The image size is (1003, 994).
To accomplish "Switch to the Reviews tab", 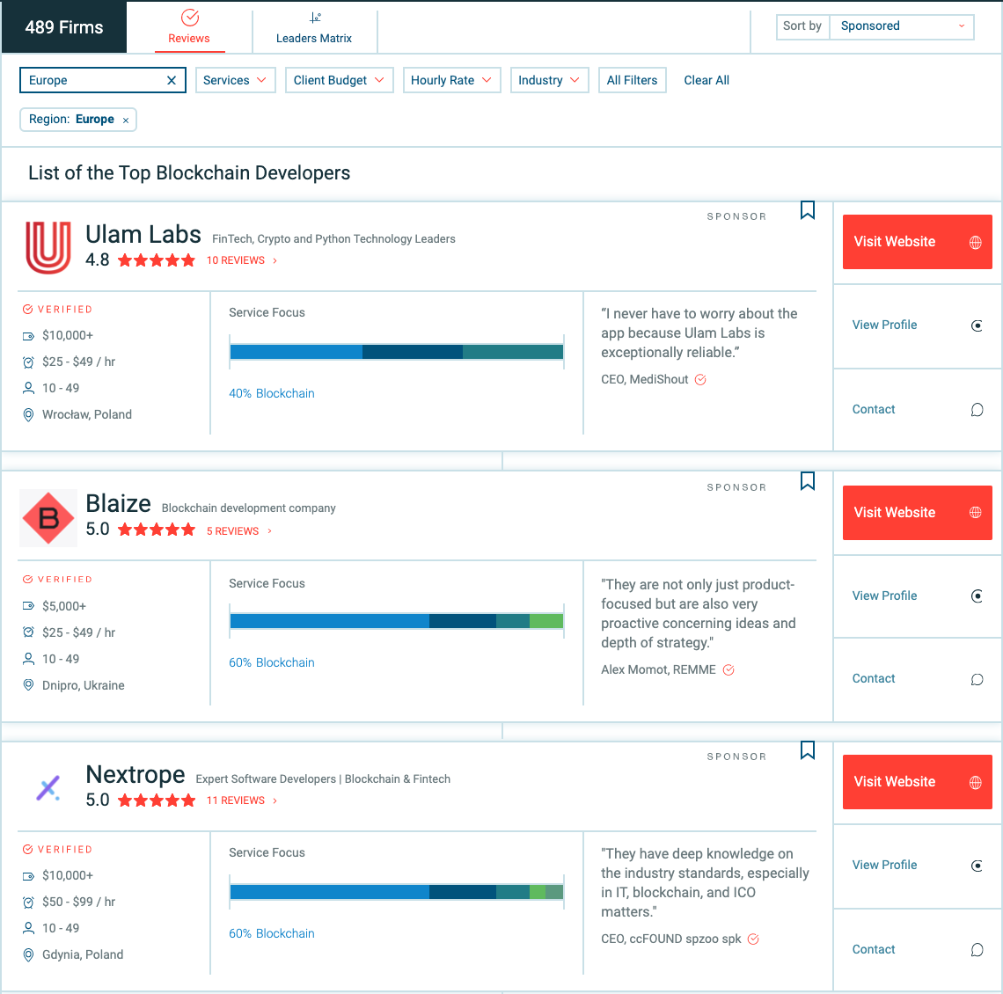I will pos(189,27).
